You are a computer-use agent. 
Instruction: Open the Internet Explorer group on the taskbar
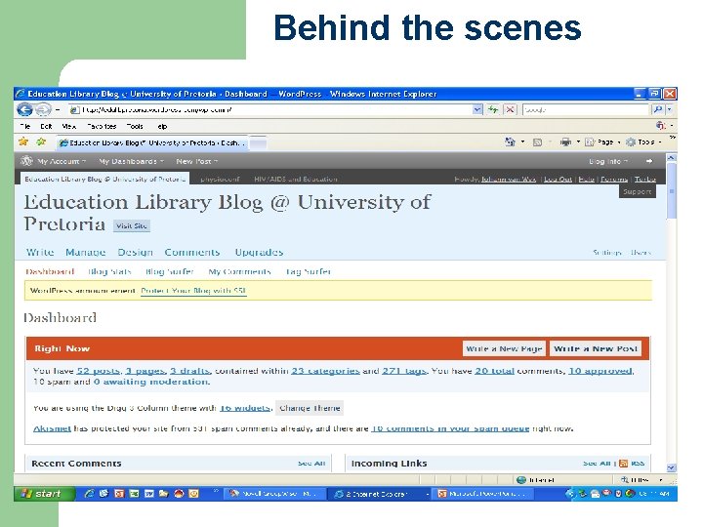pos(379,494)
